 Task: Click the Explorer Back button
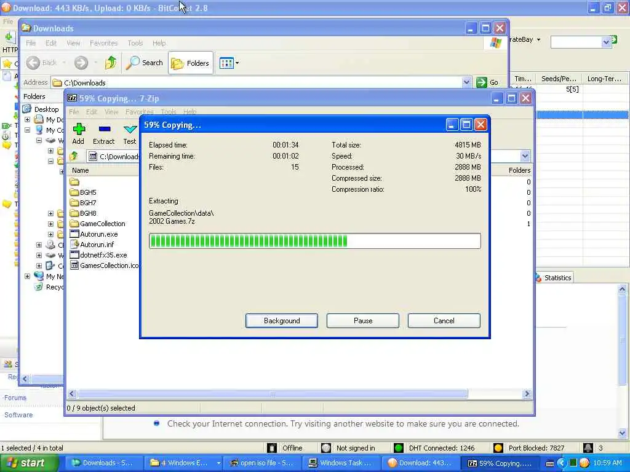pyautogui.click(x=42, y=63)
